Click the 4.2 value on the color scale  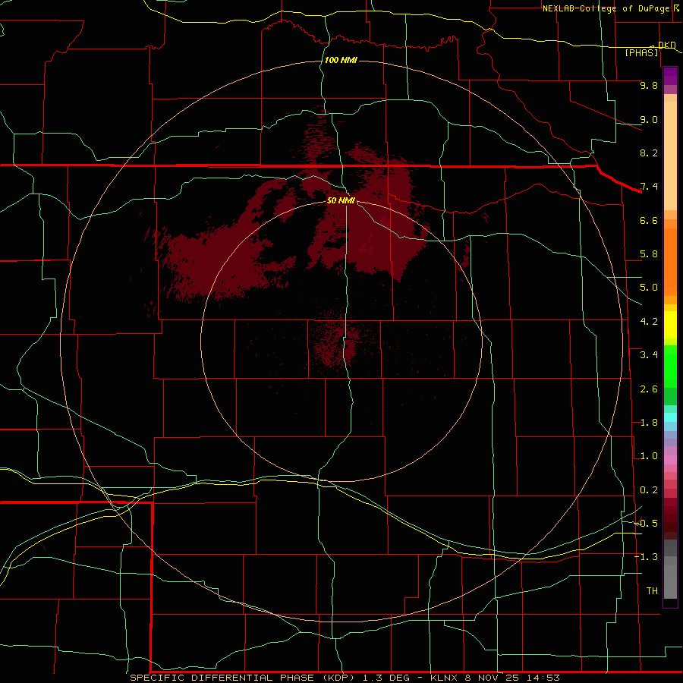tap(649, 322)
